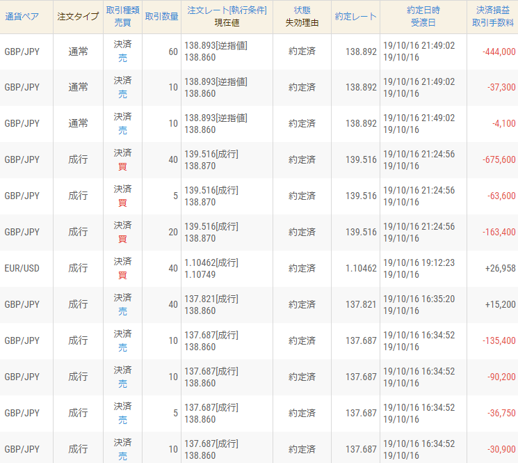Click 約定レート 137.821 cell

click(x=361, y=304)
